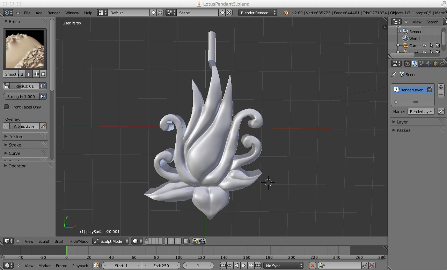Toggle preview range clock button in timeline
The width and height of the screenshot is (447, 270).
tap(96, 265)
